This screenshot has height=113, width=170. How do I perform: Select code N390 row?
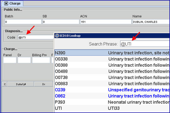click(112, 53)
